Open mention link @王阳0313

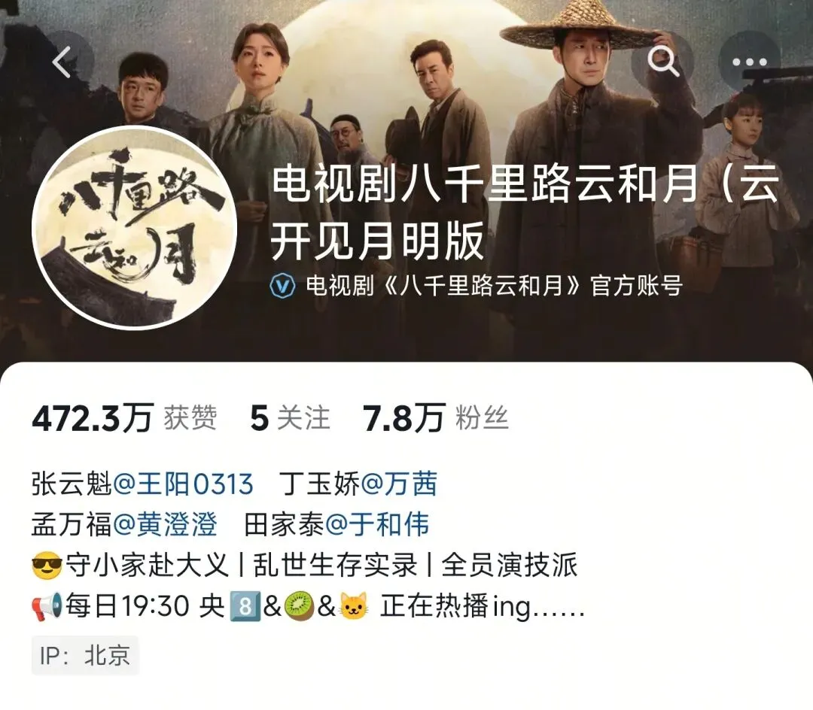pos(183,484)
